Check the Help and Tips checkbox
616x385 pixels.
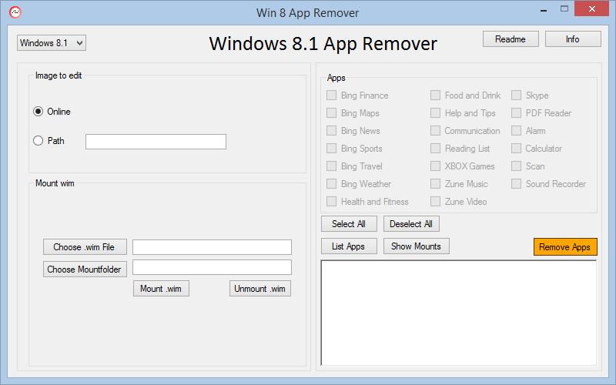[435, 113]
